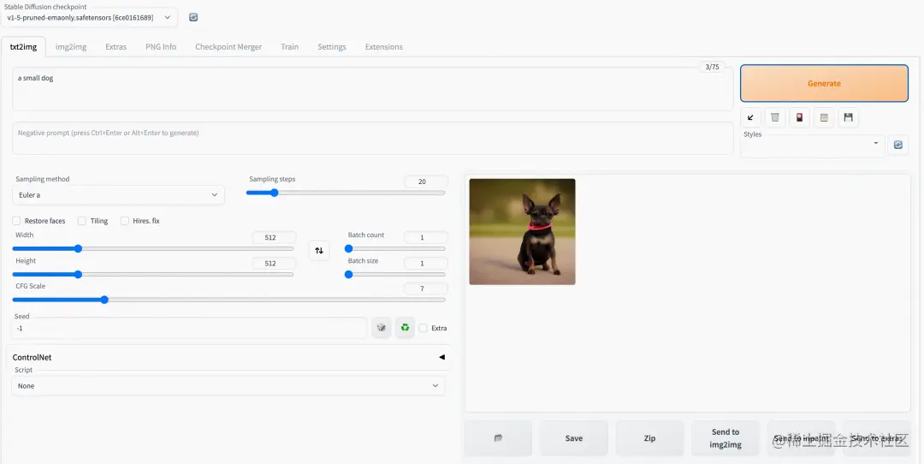This screenshot has width=924, height=464.
Task: Click the Send to extras button
Action: (x=877, y=438)
